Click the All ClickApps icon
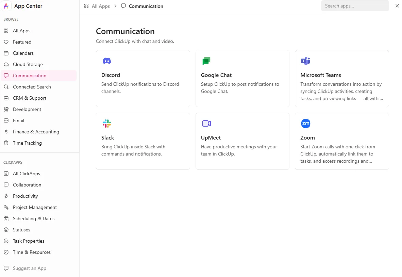402x277 pixels. tap(6, 174)
